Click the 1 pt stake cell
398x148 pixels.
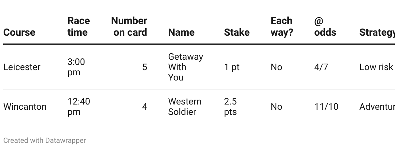pyautogui.click(x=232, y=67)
